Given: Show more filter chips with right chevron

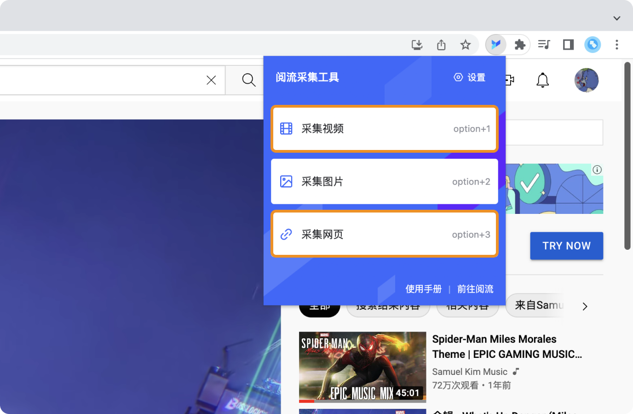Looking at the screenshot, I should tap(585, 306).
